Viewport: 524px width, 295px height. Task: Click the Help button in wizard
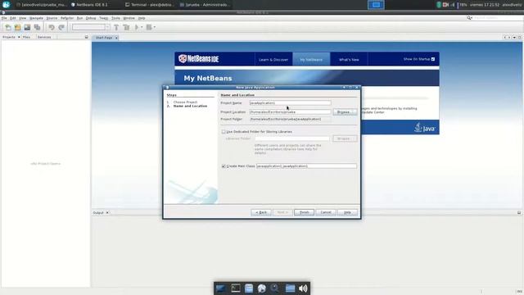point(347,212)
